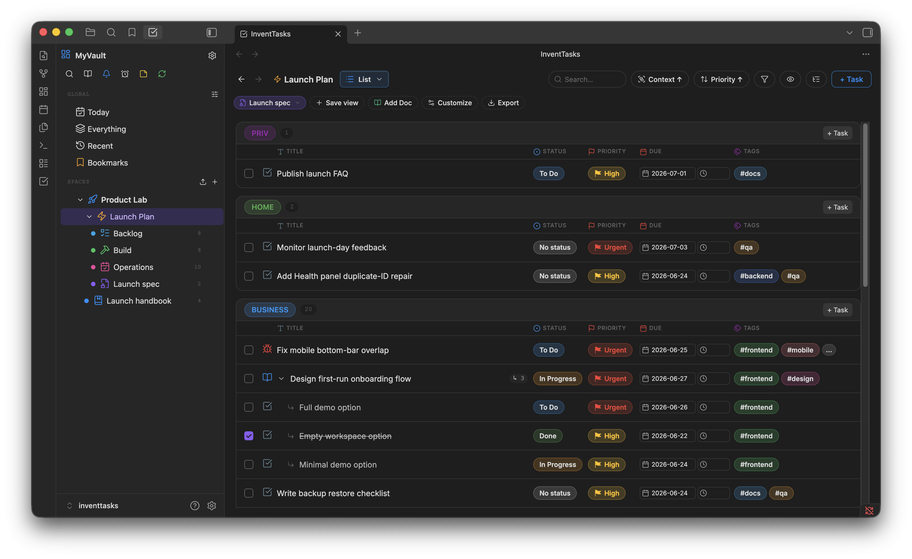
Task: Check Monitor launch-day feedback checkbox
Action: click(x=249, y=248)
